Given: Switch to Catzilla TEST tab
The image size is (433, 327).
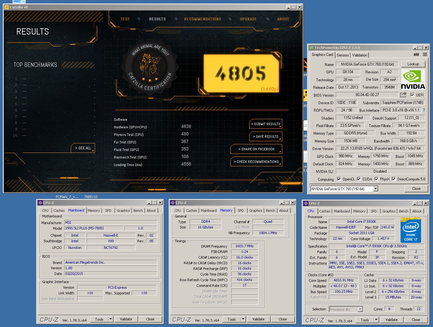Looking at the screenshot, I should point(125,19).
